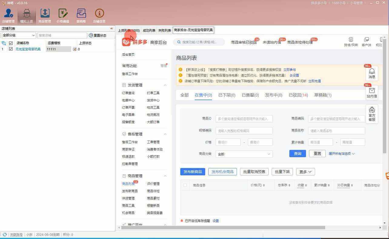Sort the 总库存 column

point(289,185)
